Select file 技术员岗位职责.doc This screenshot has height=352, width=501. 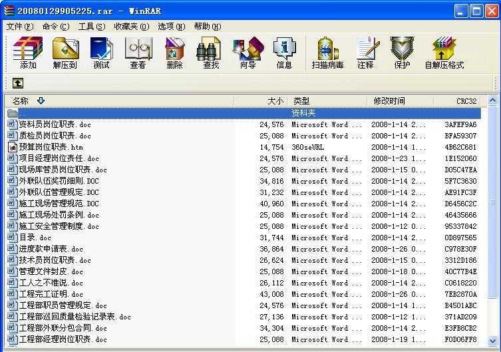55,260
